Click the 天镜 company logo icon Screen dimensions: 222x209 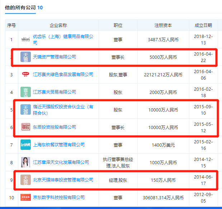click(x=25, y=57)
